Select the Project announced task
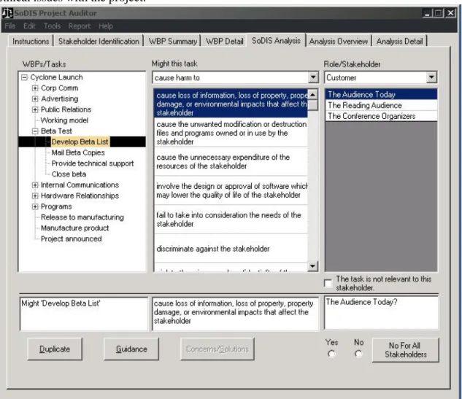The image size is (462, 399). [x=72, y=239]
